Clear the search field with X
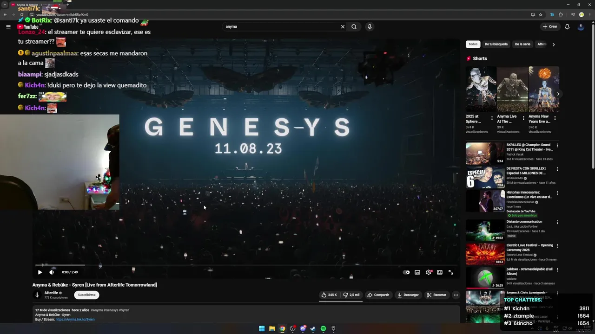595x334 pixels. [343, 26]
